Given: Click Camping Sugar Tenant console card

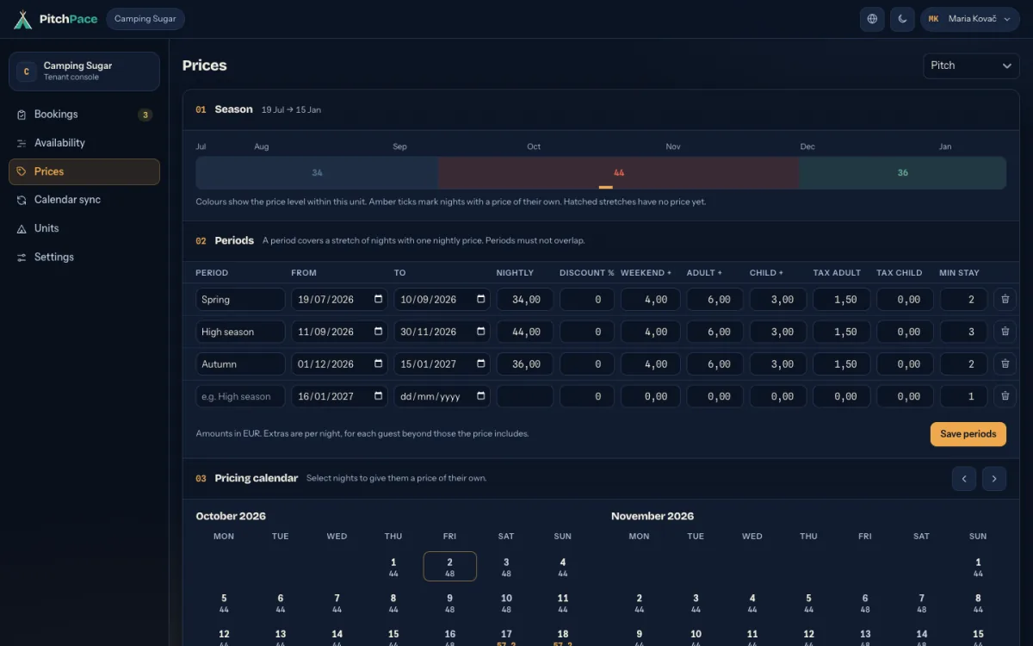Looking at the screenshot, I should point(84,71).
